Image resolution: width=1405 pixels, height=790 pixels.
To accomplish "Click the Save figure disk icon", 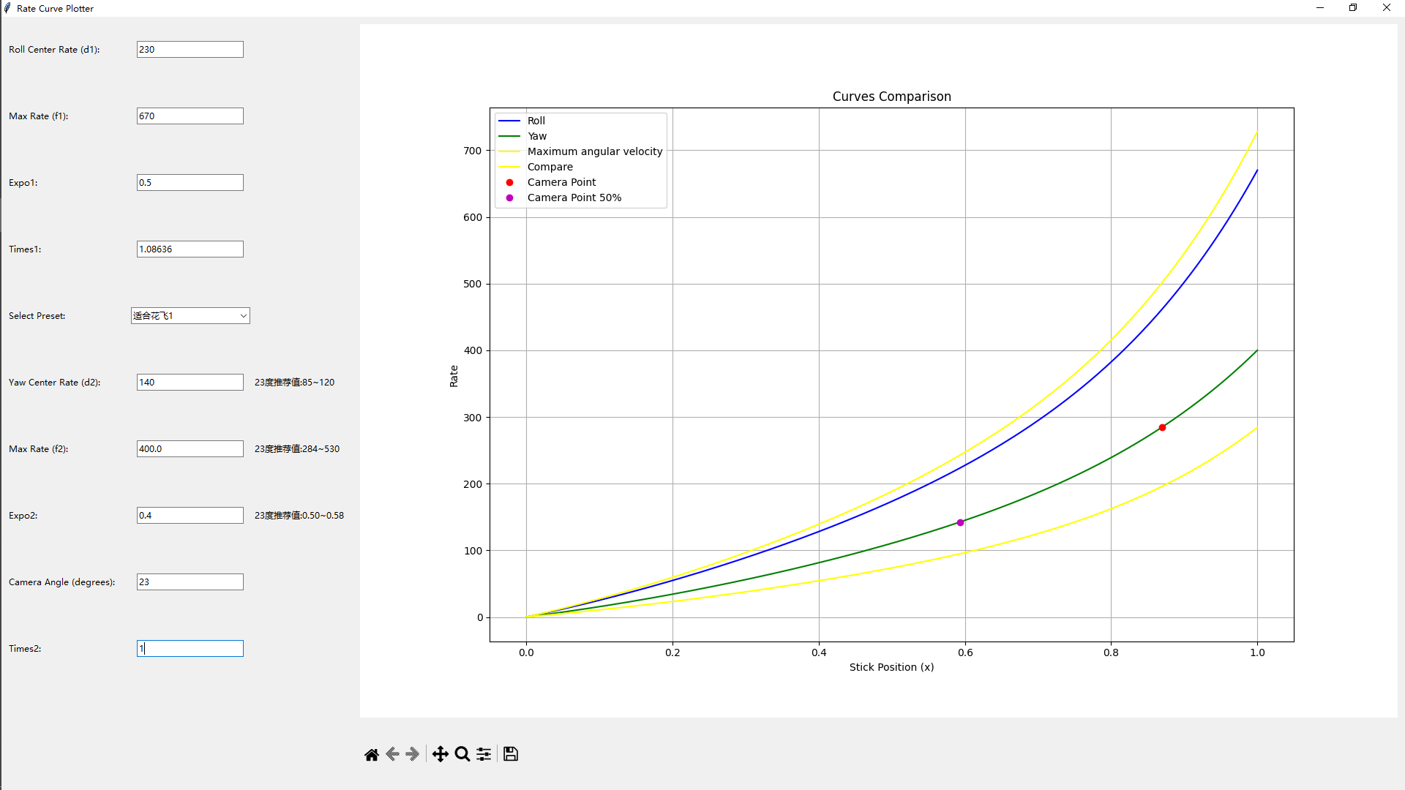I will tap(511, 754).
